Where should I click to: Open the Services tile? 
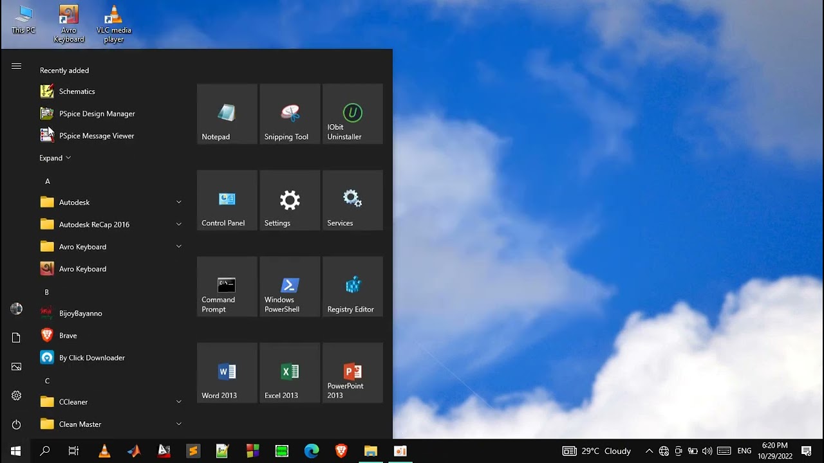pyautogui.click(x=352, y=200)
